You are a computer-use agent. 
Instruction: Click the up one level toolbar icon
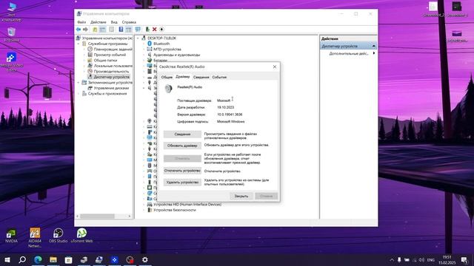coord(95,30)
